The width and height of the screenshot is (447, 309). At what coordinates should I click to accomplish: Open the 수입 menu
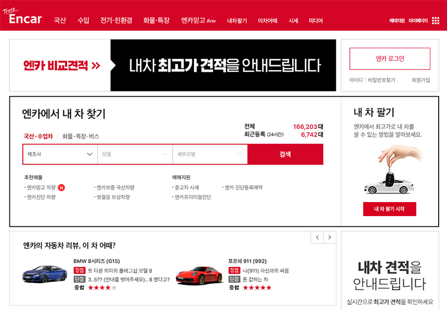pyautogui.click(x=83, y=20)
